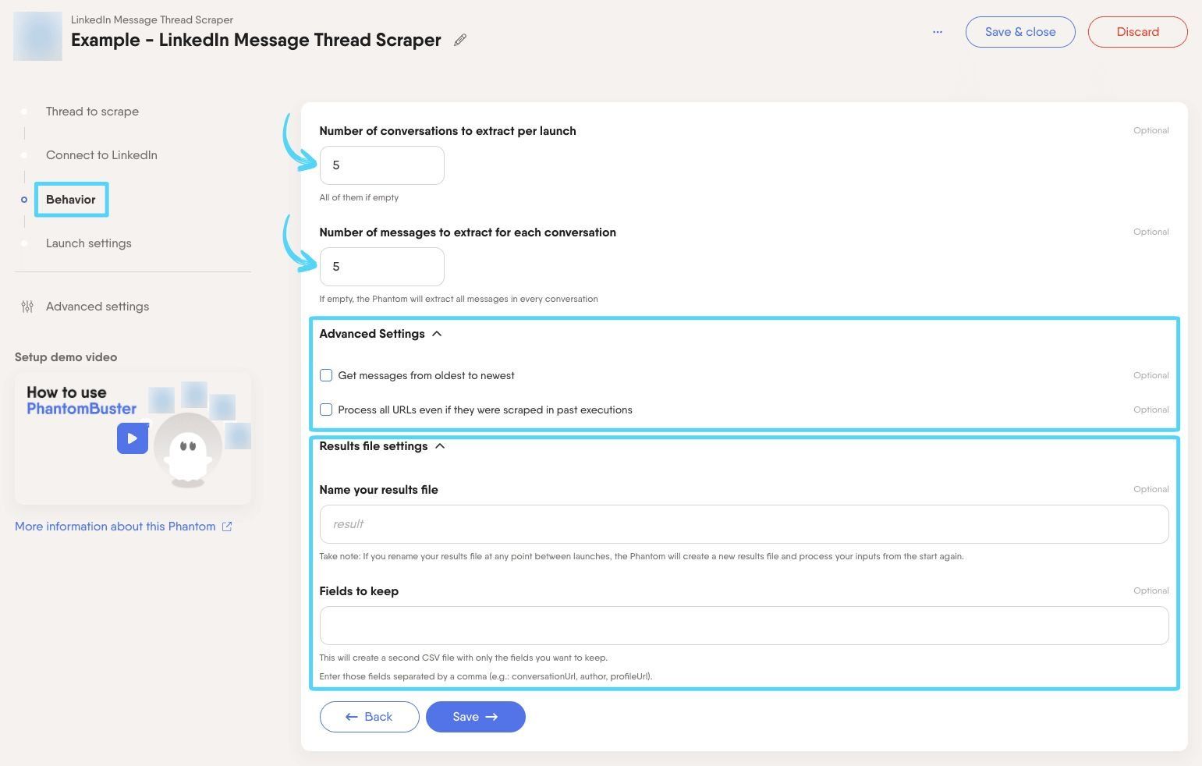The image size is (1202, 766).
Task: Click the Advanced settings sliders icon
Action: pyautogui.click(x=27, y=307)
